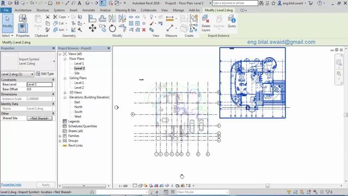The image size is (348, 196).
Task: Select the Offset tool in Modify panel
Action: point(102,18)
